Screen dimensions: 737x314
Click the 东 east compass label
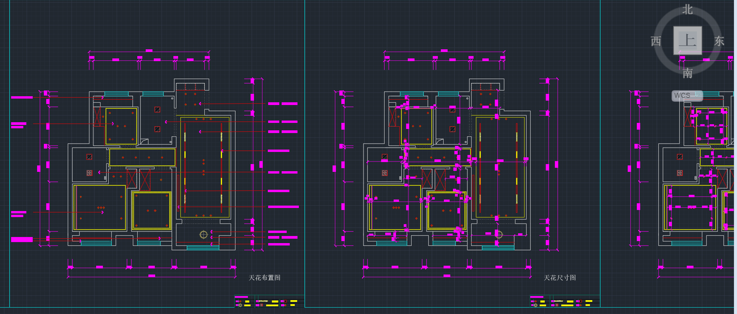click(x=719, y=41)
